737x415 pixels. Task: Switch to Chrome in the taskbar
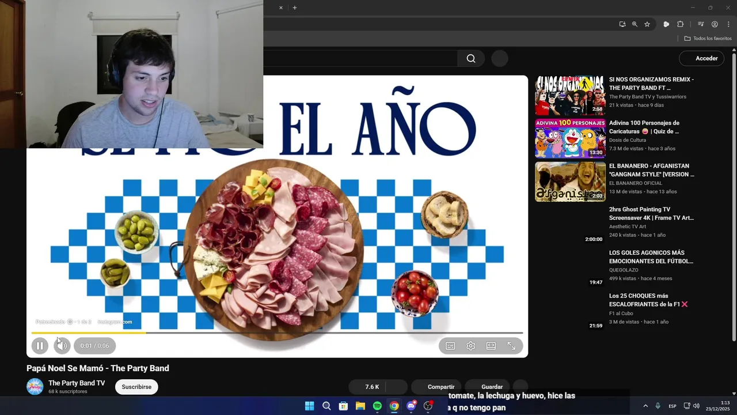(394, 406)
